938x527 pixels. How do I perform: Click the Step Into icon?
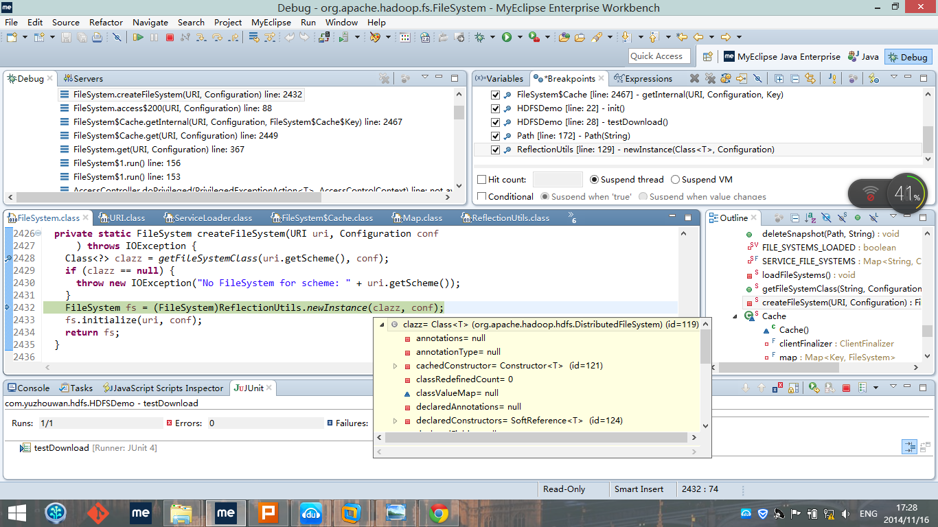coord(201,37)
